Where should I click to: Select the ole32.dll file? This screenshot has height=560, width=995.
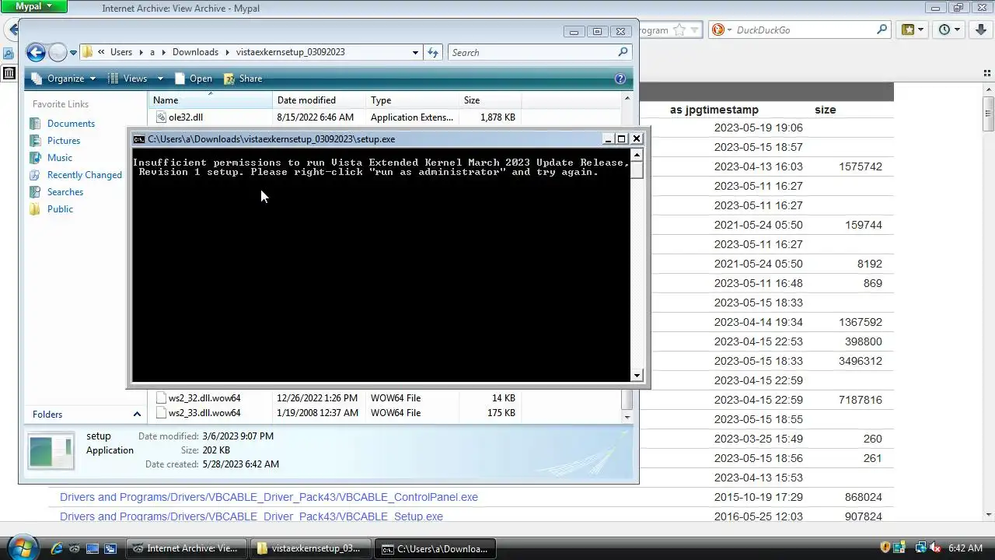point(186,117)
